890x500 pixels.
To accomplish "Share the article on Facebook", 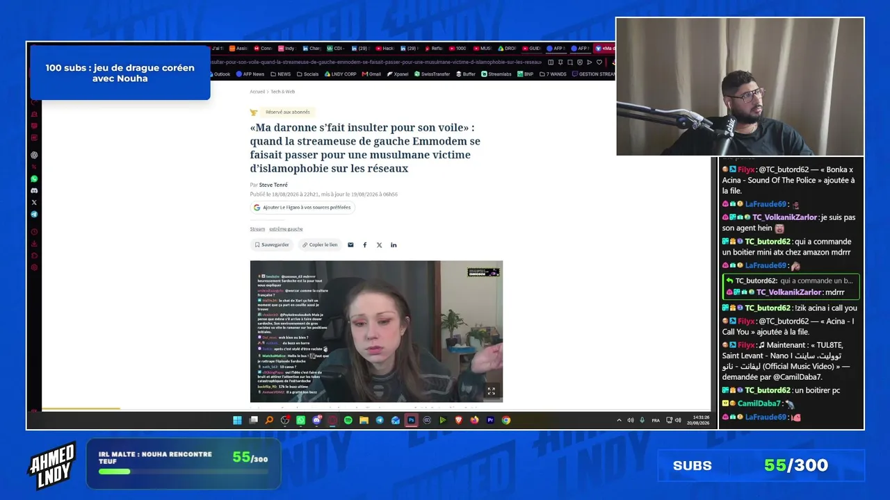I will click(x=364, y=245).
